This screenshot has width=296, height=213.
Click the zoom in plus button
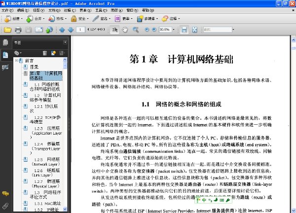tap(154, 30)
